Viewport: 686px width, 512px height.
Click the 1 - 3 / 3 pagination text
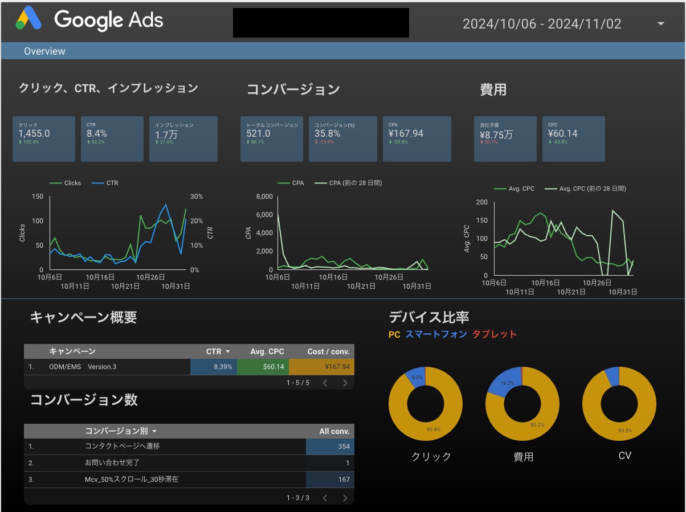point(298,498)
